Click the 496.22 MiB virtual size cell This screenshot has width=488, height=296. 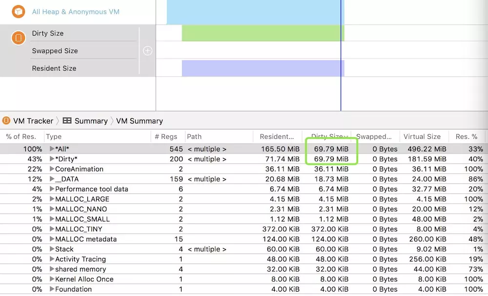[427, 149]
